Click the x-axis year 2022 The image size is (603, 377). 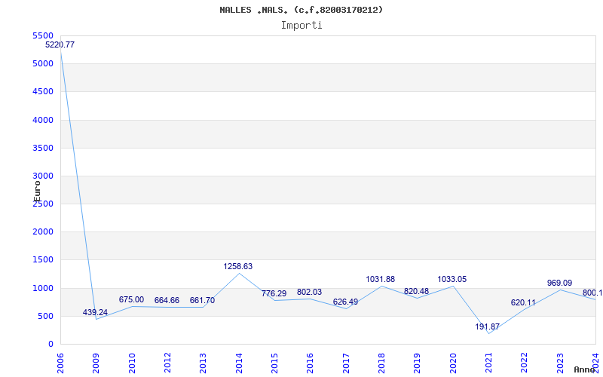(524, 363)
